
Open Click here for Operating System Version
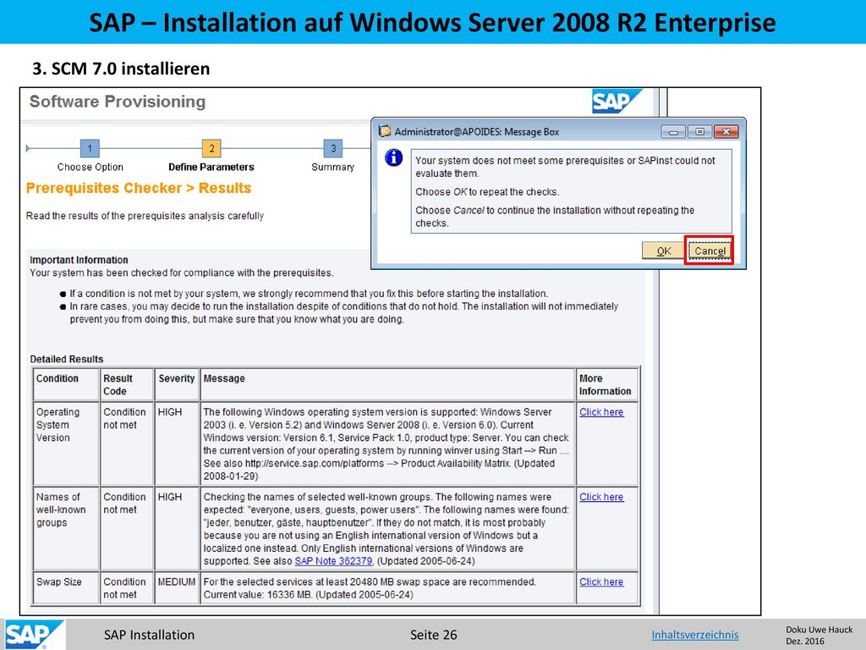click(x=601, y=412)
